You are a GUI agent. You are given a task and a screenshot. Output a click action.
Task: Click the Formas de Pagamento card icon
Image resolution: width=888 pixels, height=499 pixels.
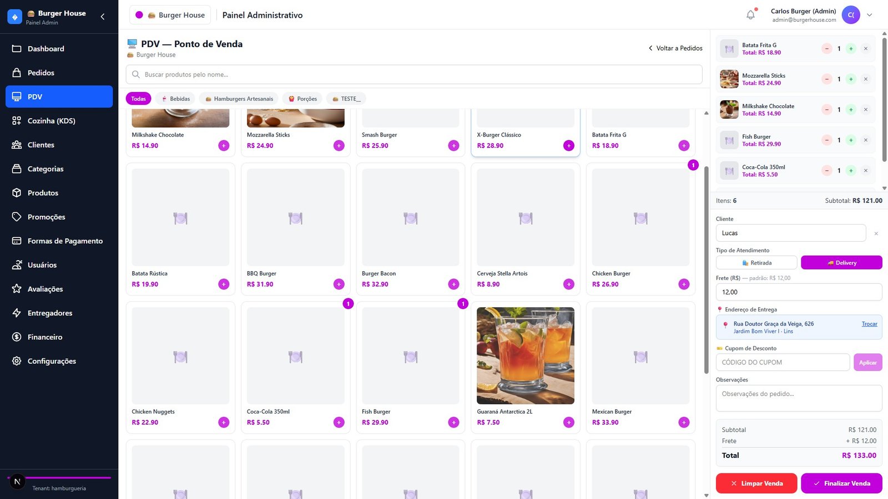[17, 241]
